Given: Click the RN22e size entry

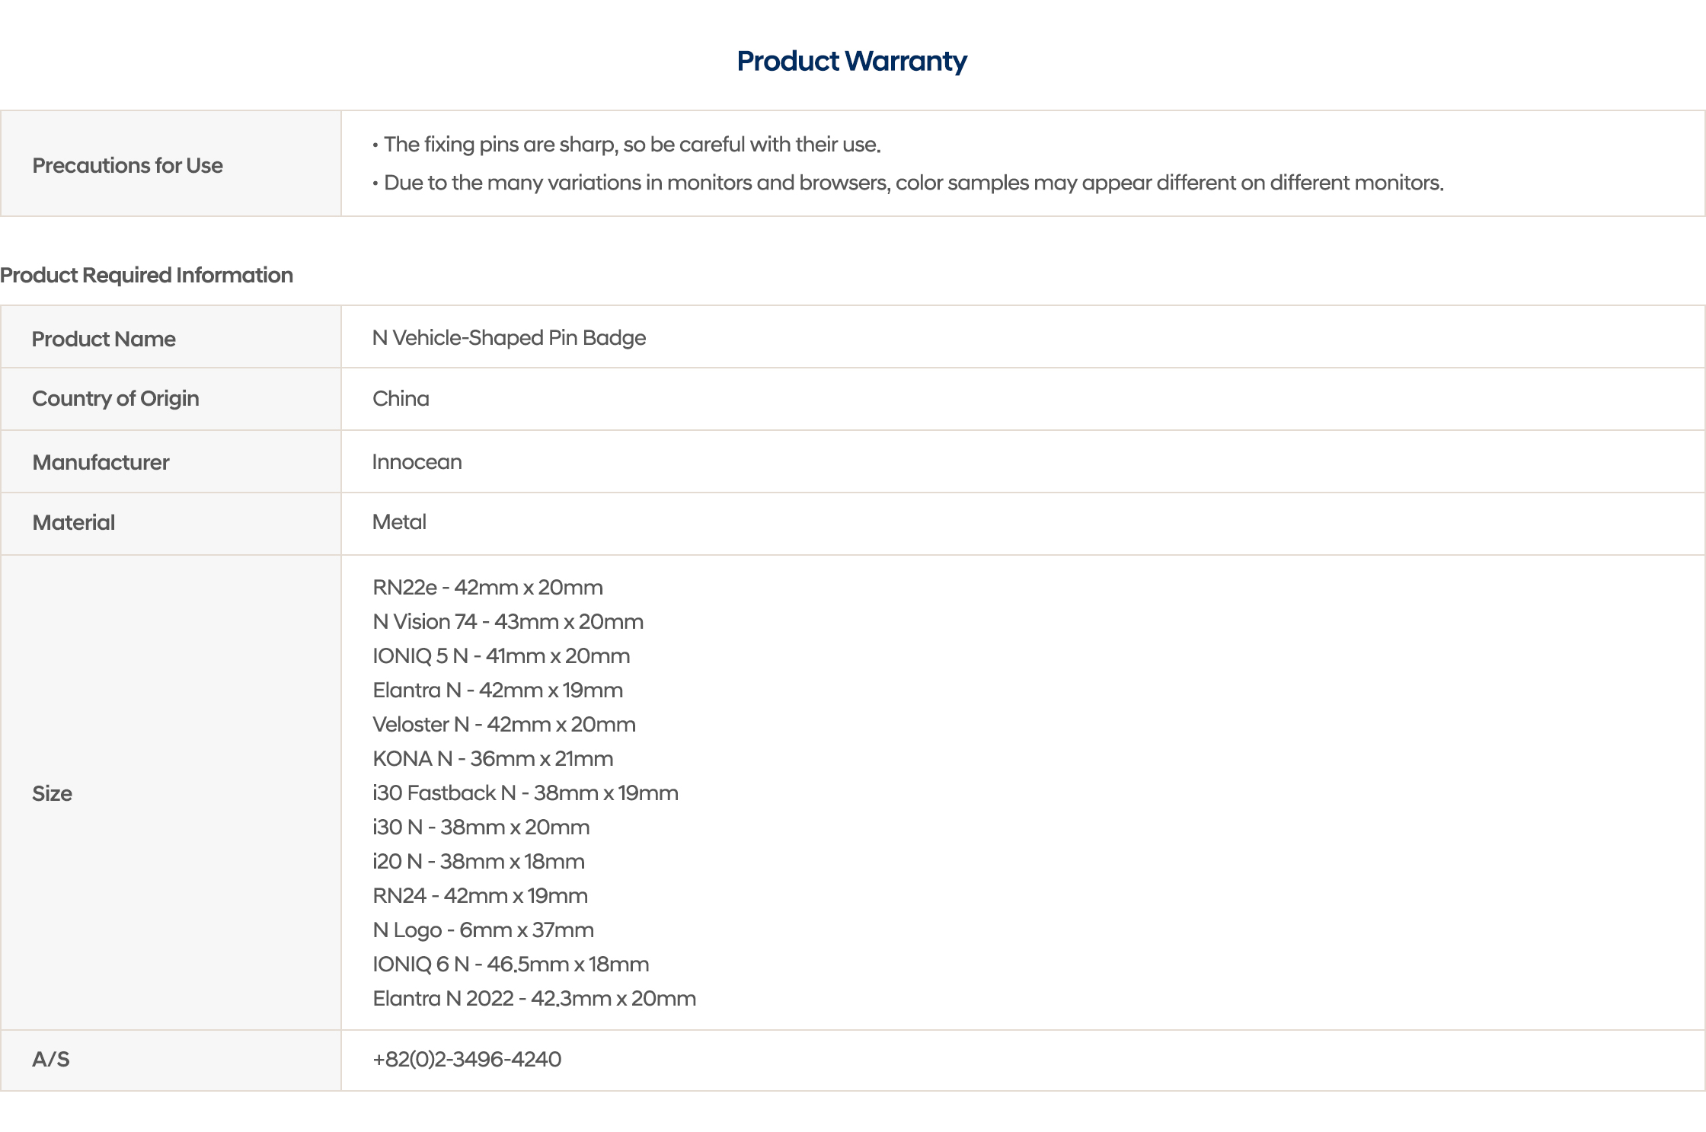Looking at the screenshot, I should [x=487, y=587].
